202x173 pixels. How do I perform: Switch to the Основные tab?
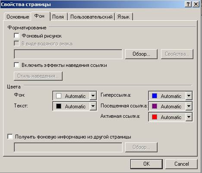coord(18,17)
